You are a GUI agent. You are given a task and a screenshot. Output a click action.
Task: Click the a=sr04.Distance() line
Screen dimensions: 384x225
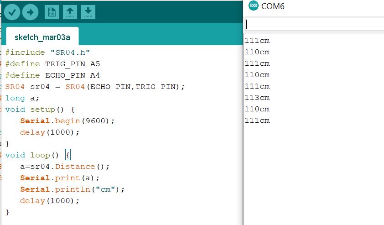coord(65,167)
